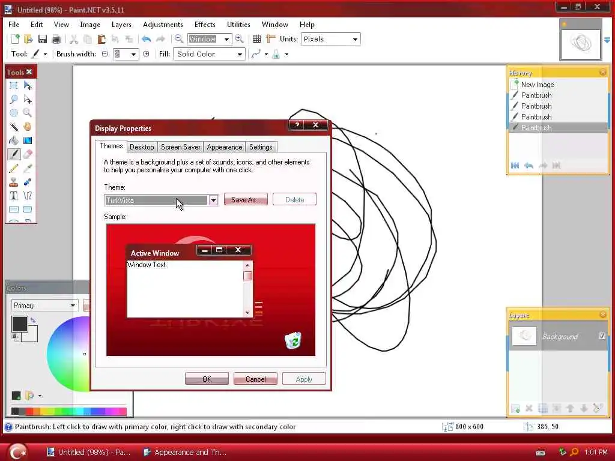Screen dimensions: 615x461
Task: Toggle the pixel grid icon
Action: 256,39
